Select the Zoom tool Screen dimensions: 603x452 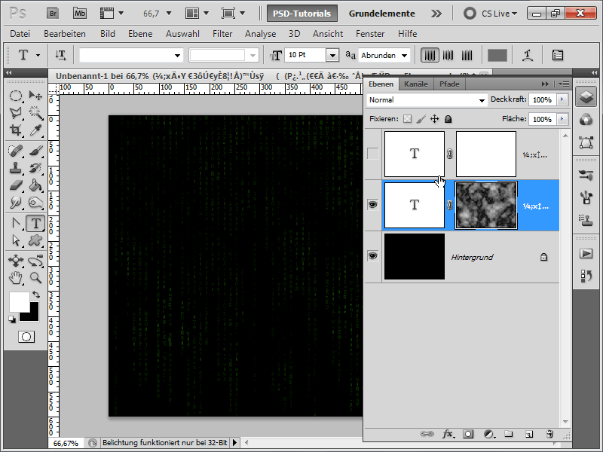pos(35,278)
